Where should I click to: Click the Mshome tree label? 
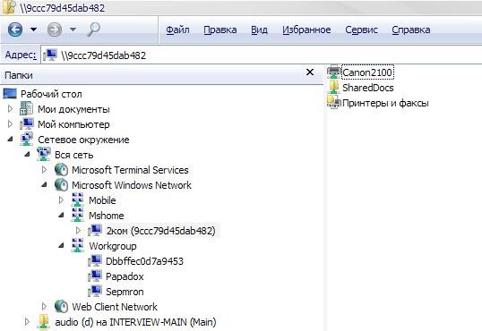tap(107, 216)
